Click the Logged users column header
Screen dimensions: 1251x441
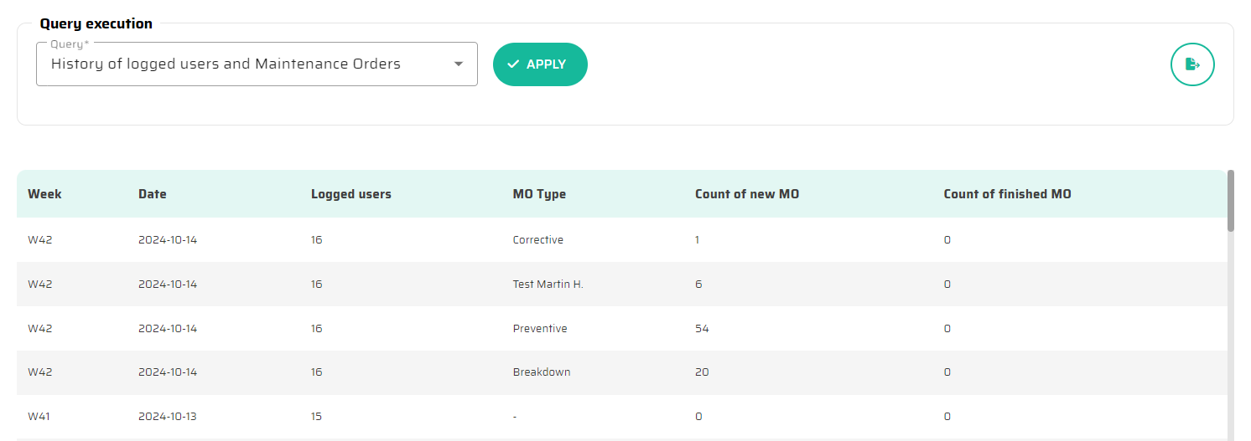coord(350,194)
